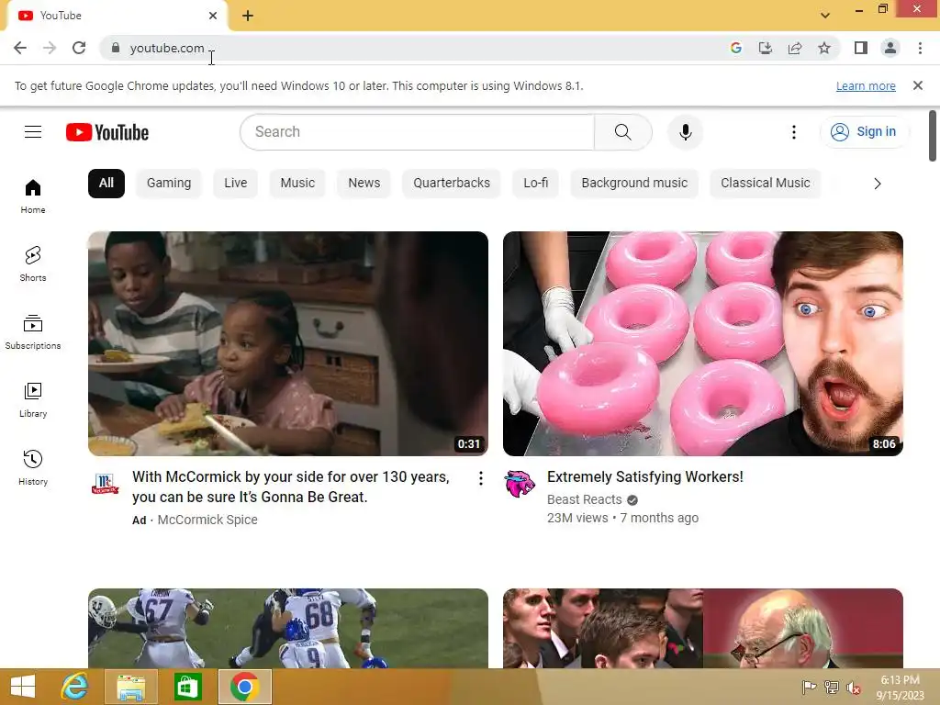Click the YouTube logo

(107, 132)
